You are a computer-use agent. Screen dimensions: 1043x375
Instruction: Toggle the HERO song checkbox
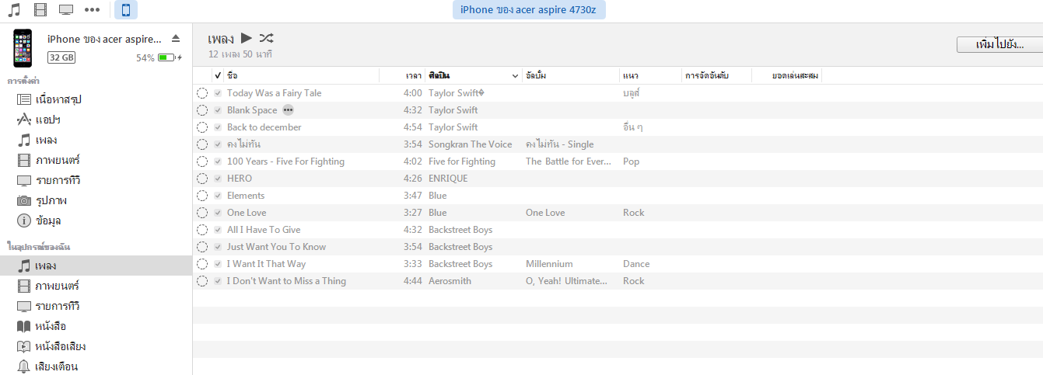point(219,179)
